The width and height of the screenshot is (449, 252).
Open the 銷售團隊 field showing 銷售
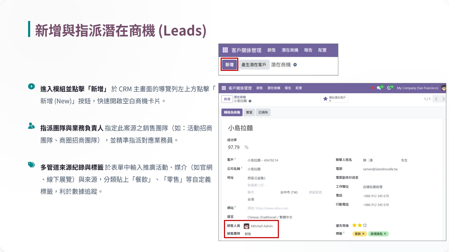pyautogui.click(x=248, y=234)
